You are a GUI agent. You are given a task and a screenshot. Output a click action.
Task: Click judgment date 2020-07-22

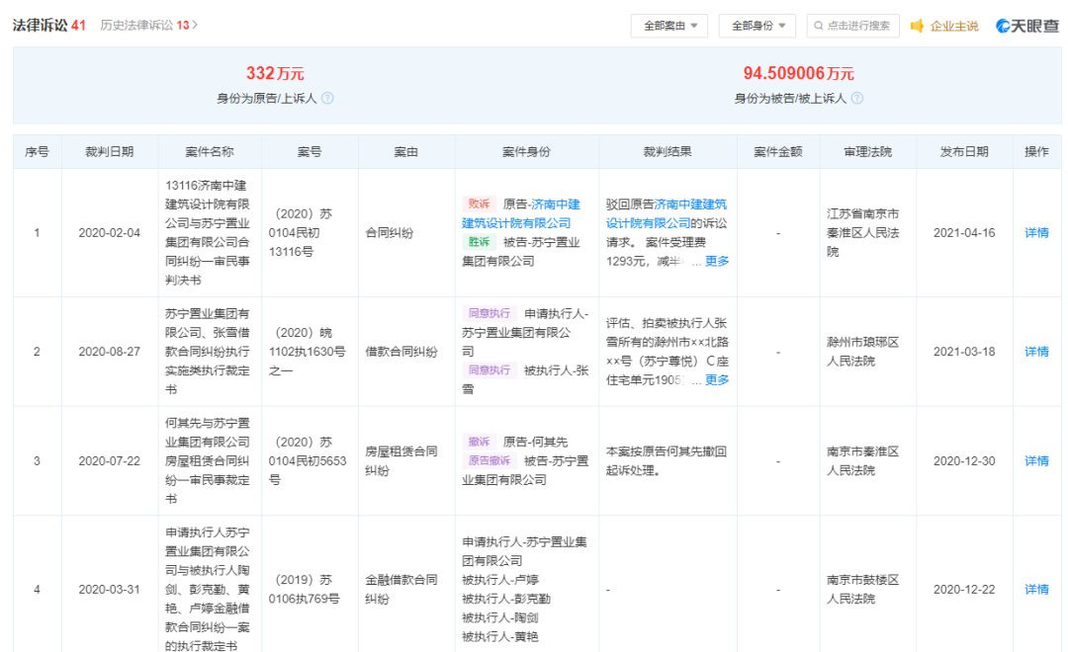(x=110, y=460)
